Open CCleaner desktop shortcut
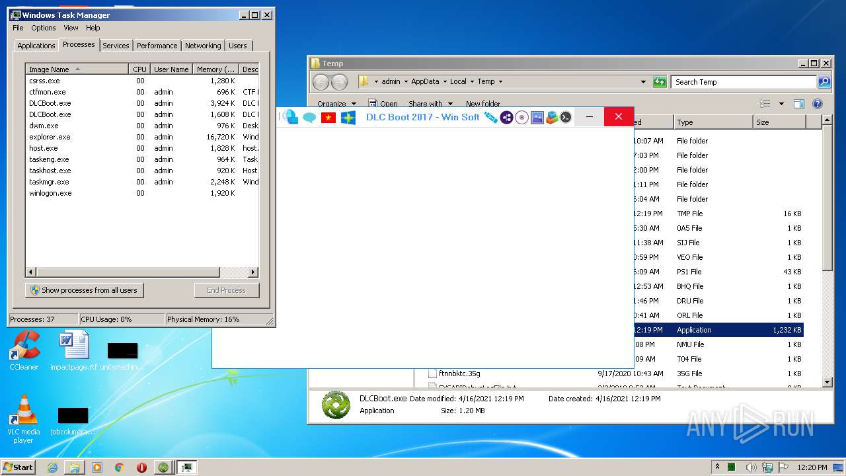Screen dimensions: 846x476 coord(24,350)
